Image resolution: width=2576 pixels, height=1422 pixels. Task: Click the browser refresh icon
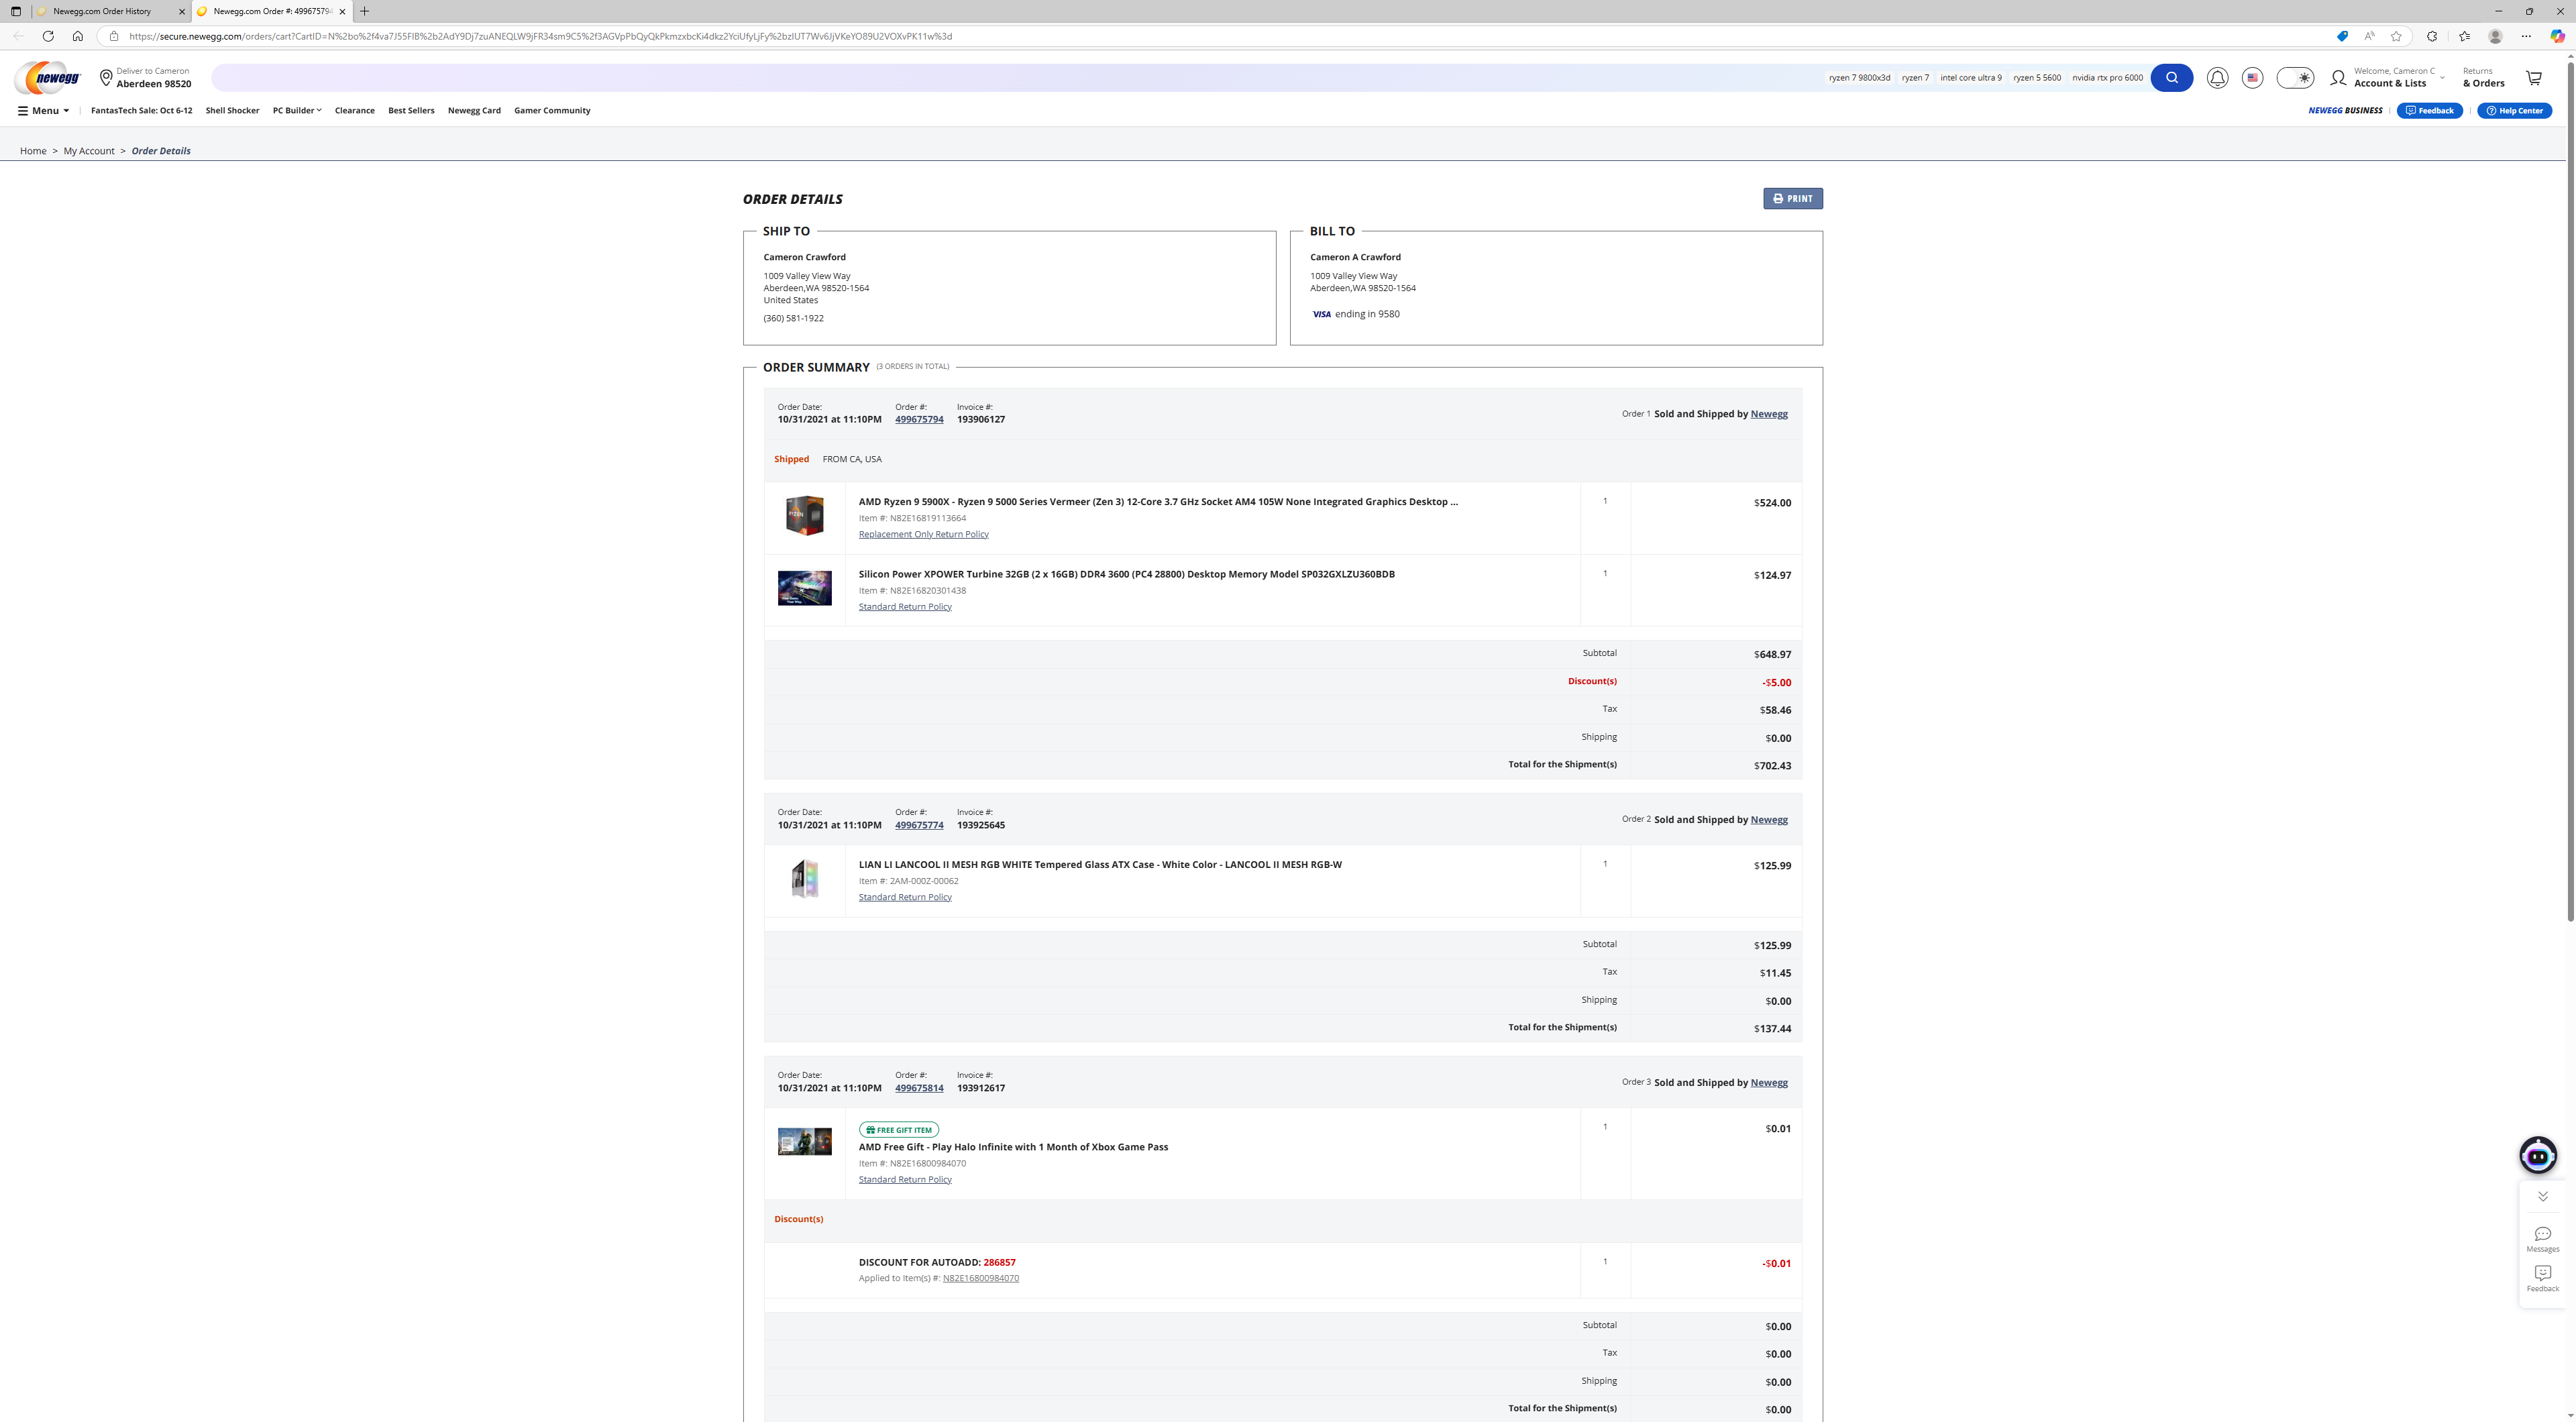pyautogui.click(x=48, y=36)
